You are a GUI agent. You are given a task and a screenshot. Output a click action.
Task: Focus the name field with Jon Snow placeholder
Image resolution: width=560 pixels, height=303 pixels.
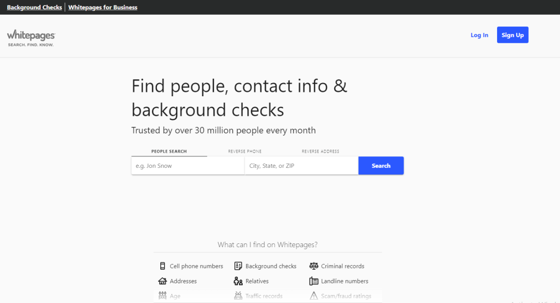tap(188, 166)
